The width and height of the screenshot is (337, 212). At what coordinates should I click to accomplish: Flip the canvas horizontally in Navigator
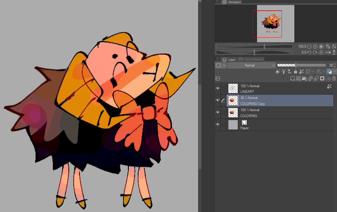pos(328,52)
